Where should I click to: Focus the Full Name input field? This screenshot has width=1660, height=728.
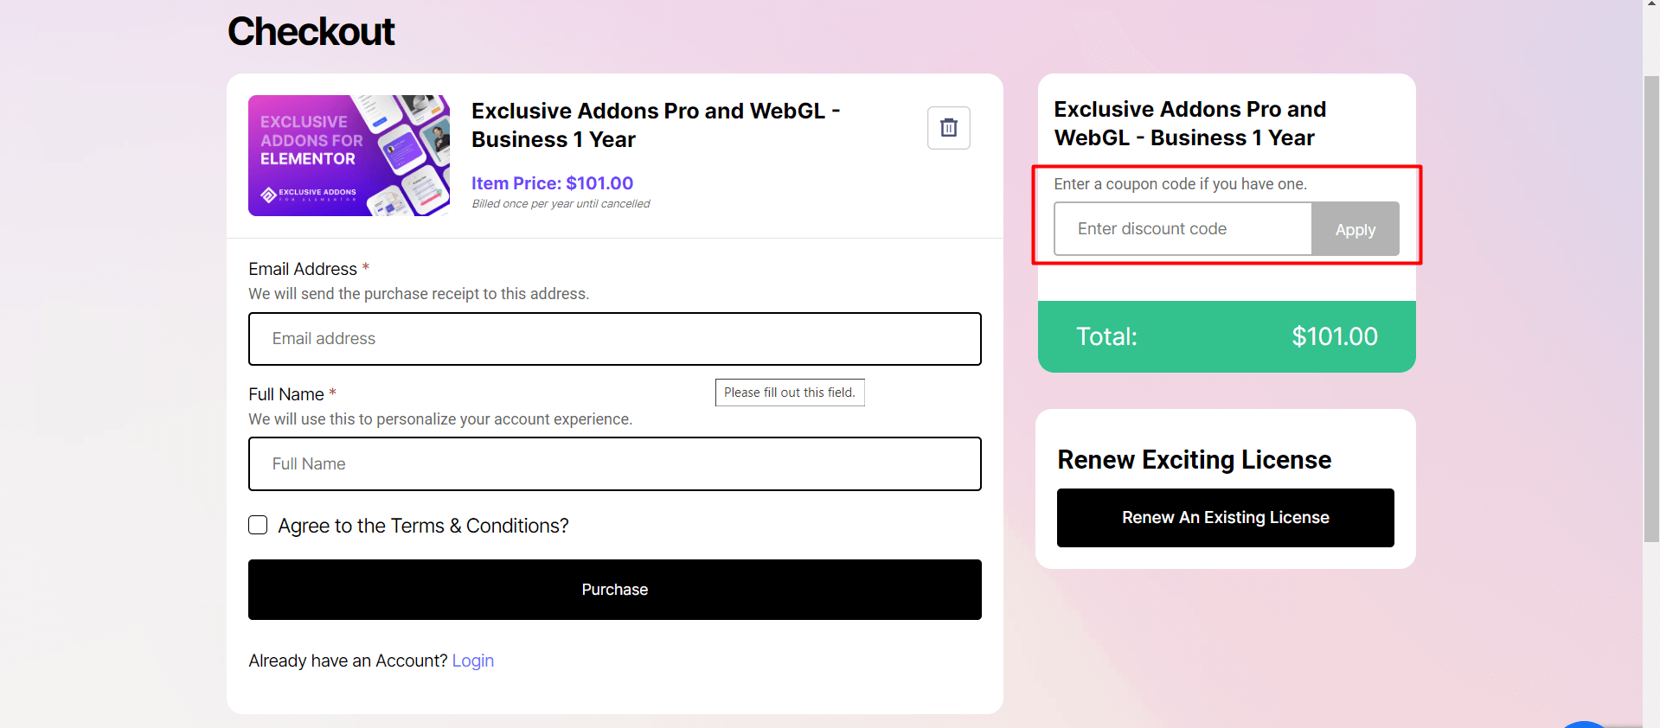coord(614,464)
